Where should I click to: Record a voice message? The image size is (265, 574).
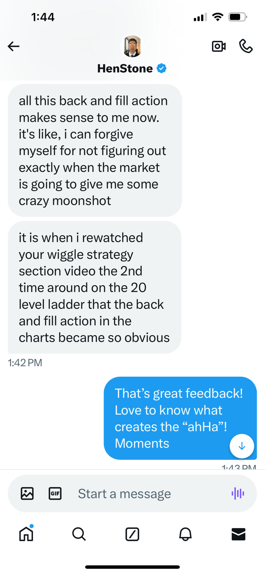238,493
